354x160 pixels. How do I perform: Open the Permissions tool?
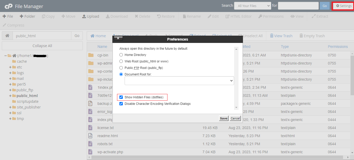(271, 16)
